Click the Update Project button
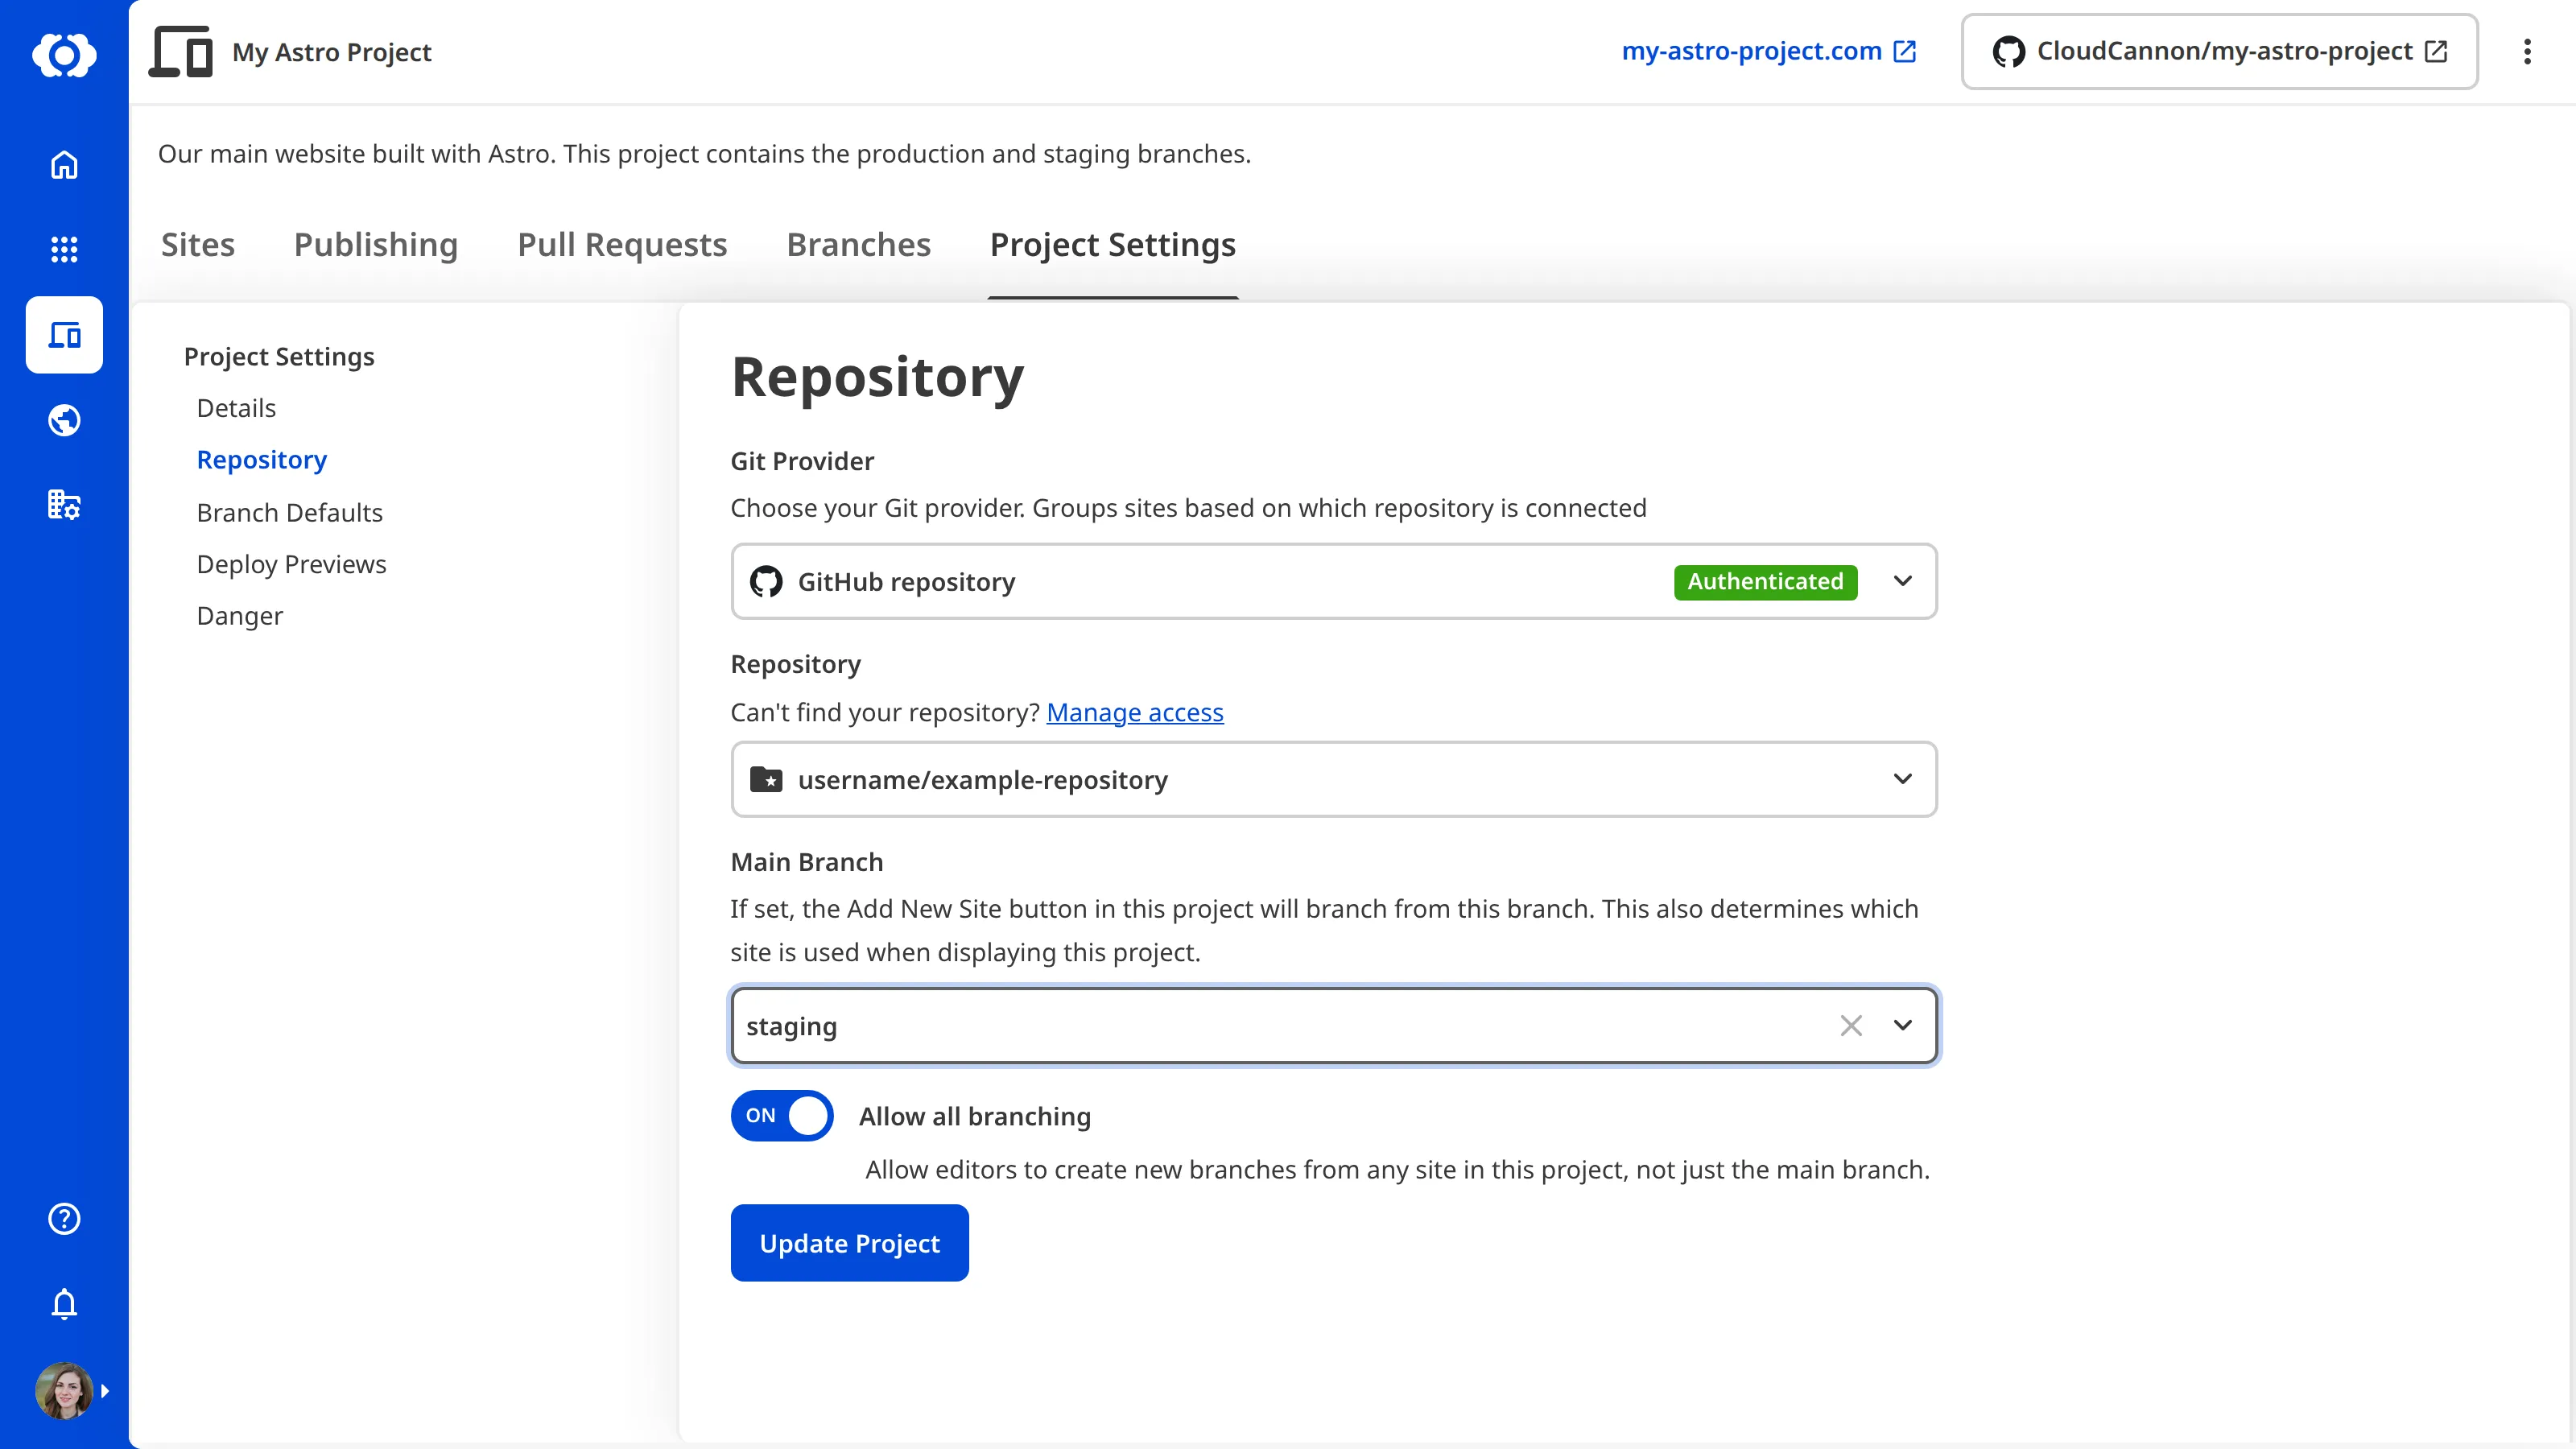This screenshot has width=2576, height=1449. coord(850,1243)
